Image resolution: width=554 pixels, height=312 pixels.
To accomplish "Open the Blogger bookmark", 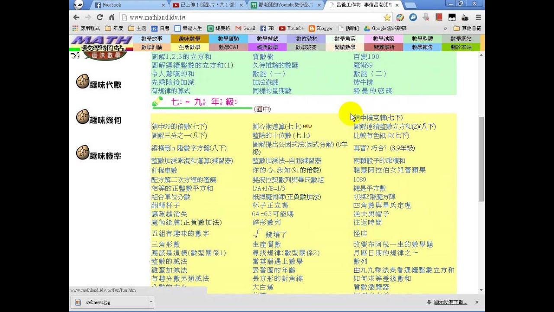I will [321, 29].
